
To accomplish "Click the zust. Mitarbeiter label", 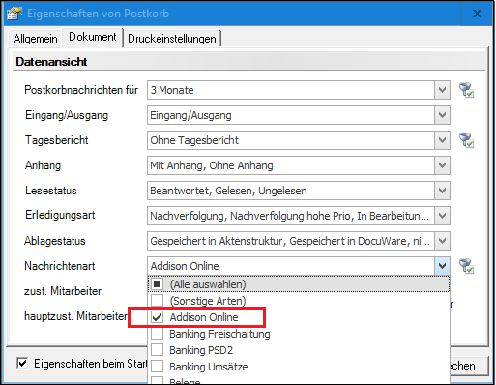I will [63, 291].
